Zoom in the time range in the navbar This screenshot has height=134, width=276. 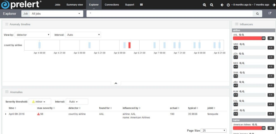coord(205,5)
